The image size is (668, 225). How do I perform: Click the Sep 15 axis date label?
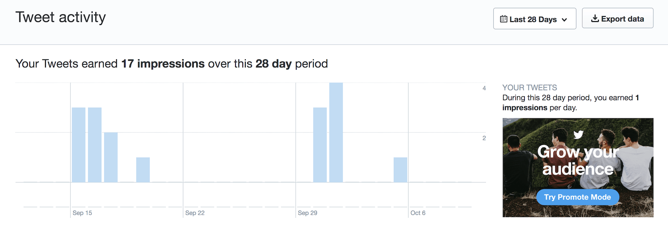[82, 213]
